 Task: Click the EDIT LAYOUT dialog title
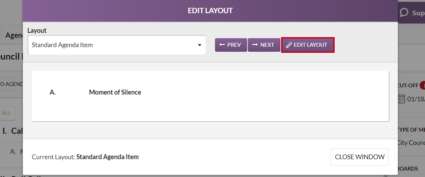tap(210, 11)
